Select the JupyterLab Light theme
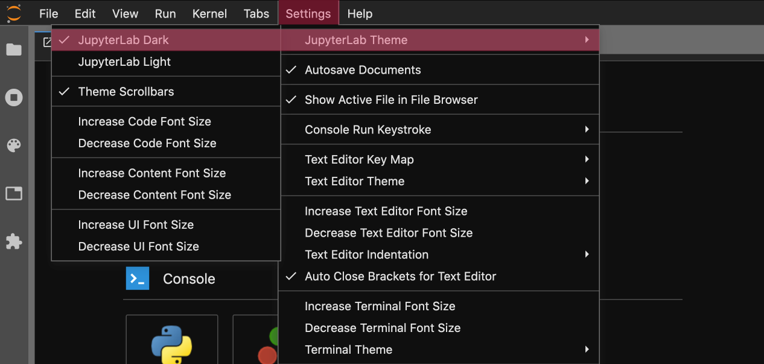This screenshot has height=364, width=764. (x=124, y=62)
